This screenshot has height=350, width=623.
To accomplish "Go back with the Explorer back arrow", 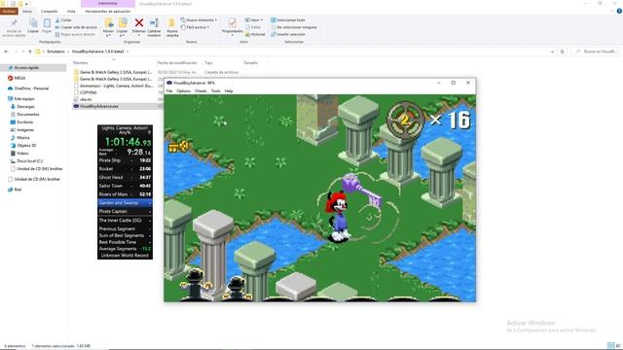I will coord(6,52).
